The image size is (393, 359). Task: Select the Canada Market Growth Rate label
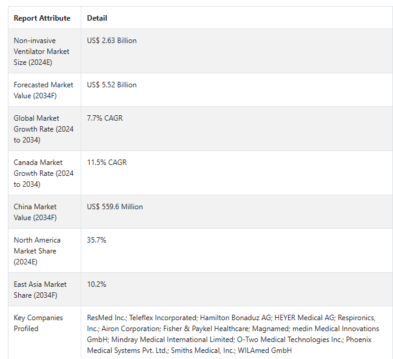click(x=44, y=173)
